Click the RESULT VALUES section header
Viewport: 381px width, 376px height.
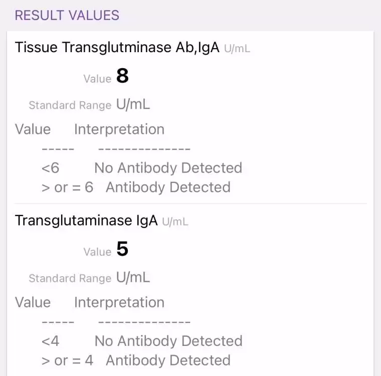point(67,16)
